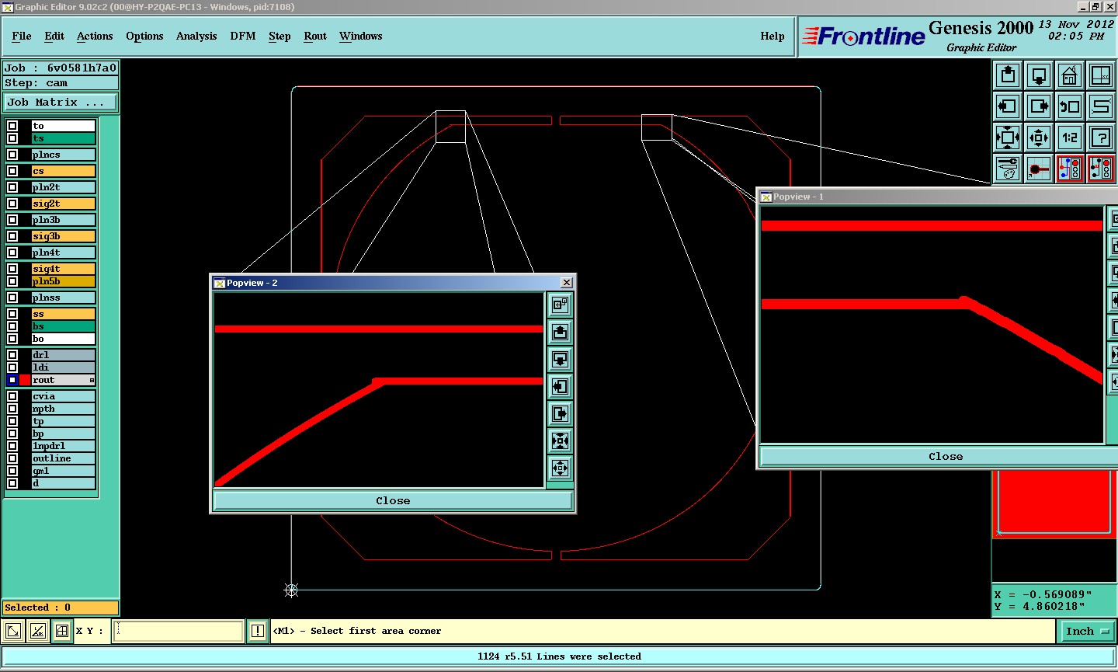1118x672 pixels.
Task: Toggle the checkbox for layer 'sig2t'
Action: coord(12,204)
